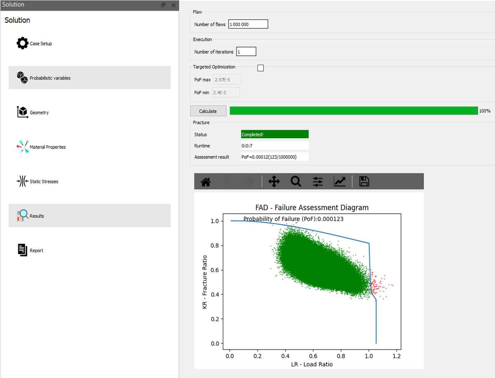The width and height of the screenshot is (495, 378).
Task: Save the FAD figure using the disk icon
Action: coord(363,181)
